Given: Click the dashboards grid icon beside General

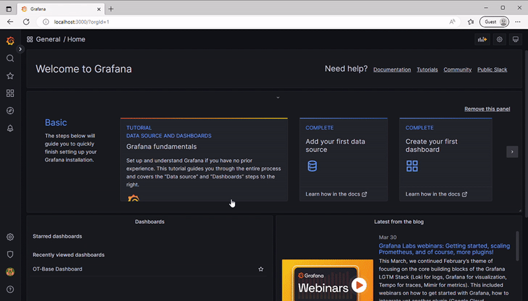Looking at the screenshot, I should pyautogui.click(x=30, y=40).
